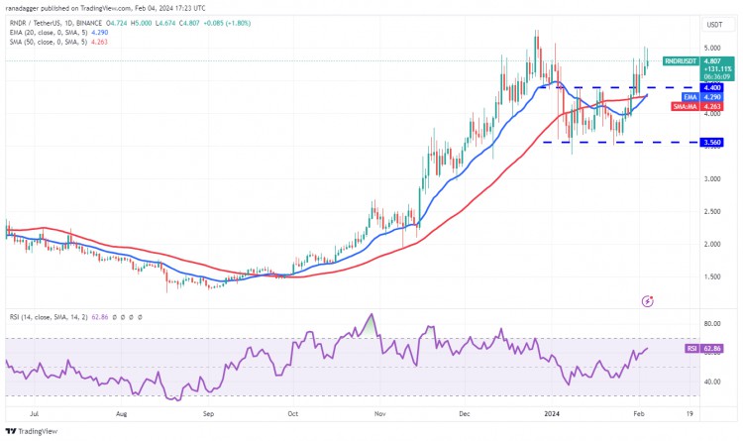Select the 3.560 support level tag
The height and width of the screenshot is (441, 743).
click(x=711, y=143)
